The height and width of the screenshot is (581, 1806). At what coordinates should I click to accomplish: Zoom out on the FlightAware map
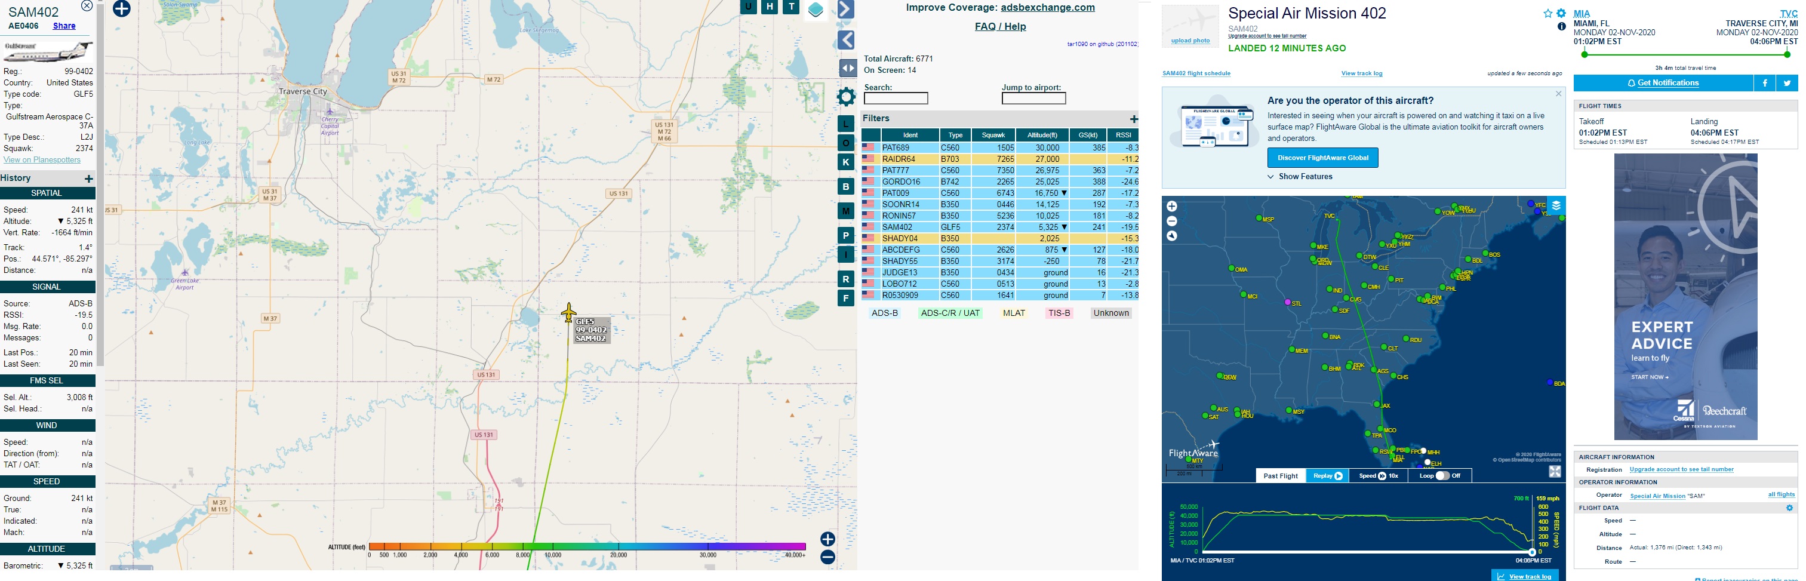(x=1171, y=222)
